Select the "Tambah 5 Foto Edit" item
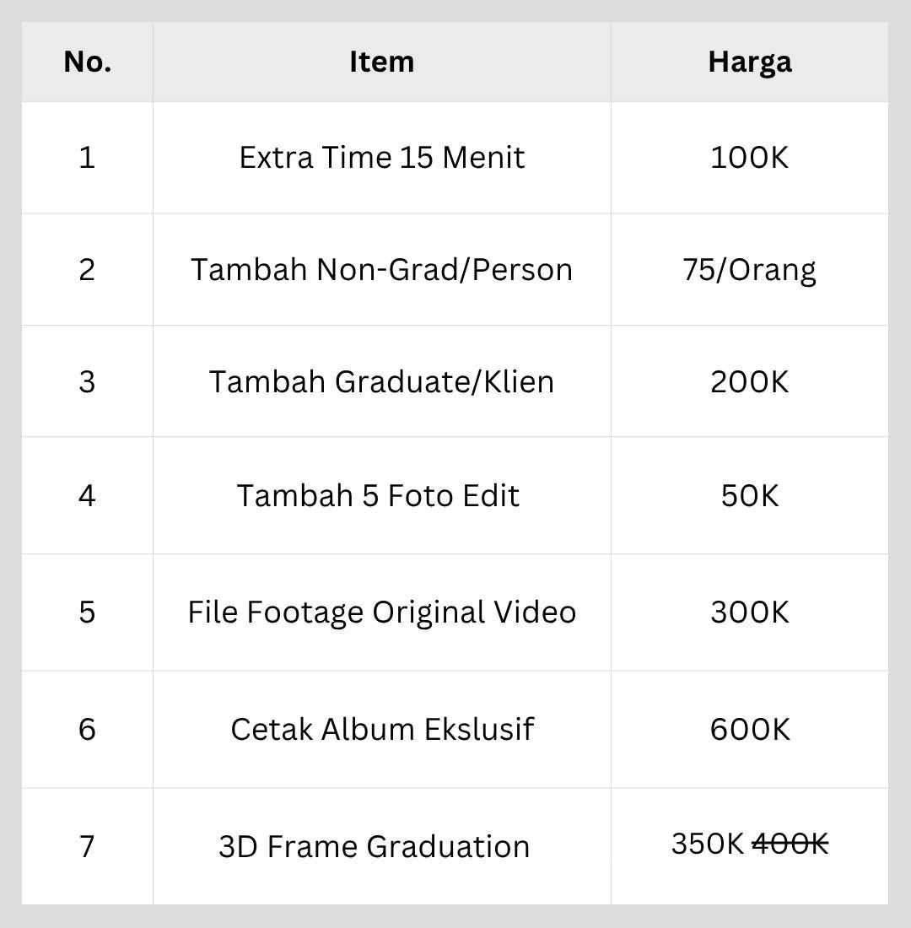The width and height of the screenshot is (911, 928). tap(378, 495)
